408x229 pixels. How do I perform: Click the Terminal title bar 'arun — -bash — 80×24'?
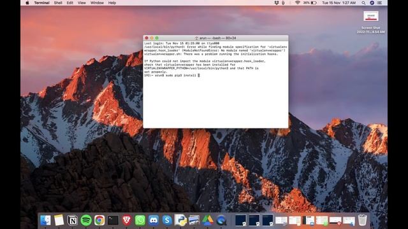pyautogui.click(x=215, y=38)
